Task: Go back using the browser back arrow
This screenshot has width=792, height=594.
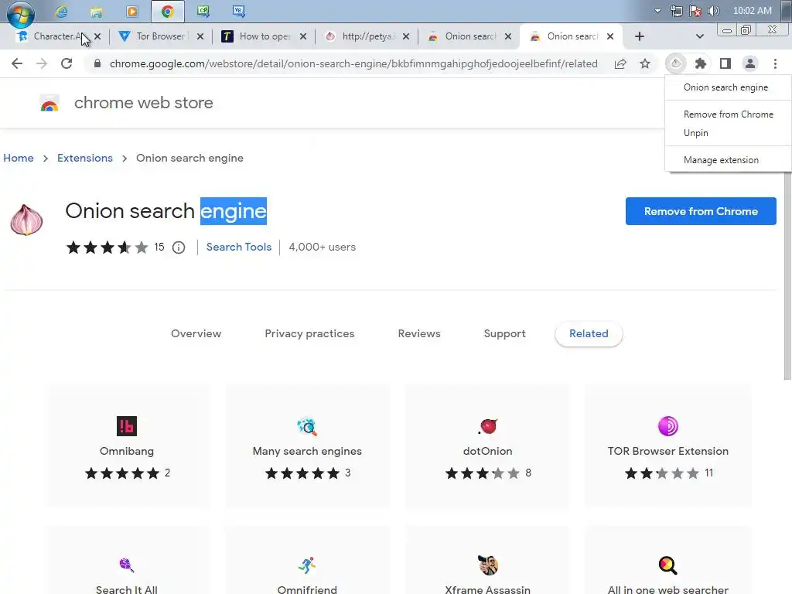Action: point(17,63)
